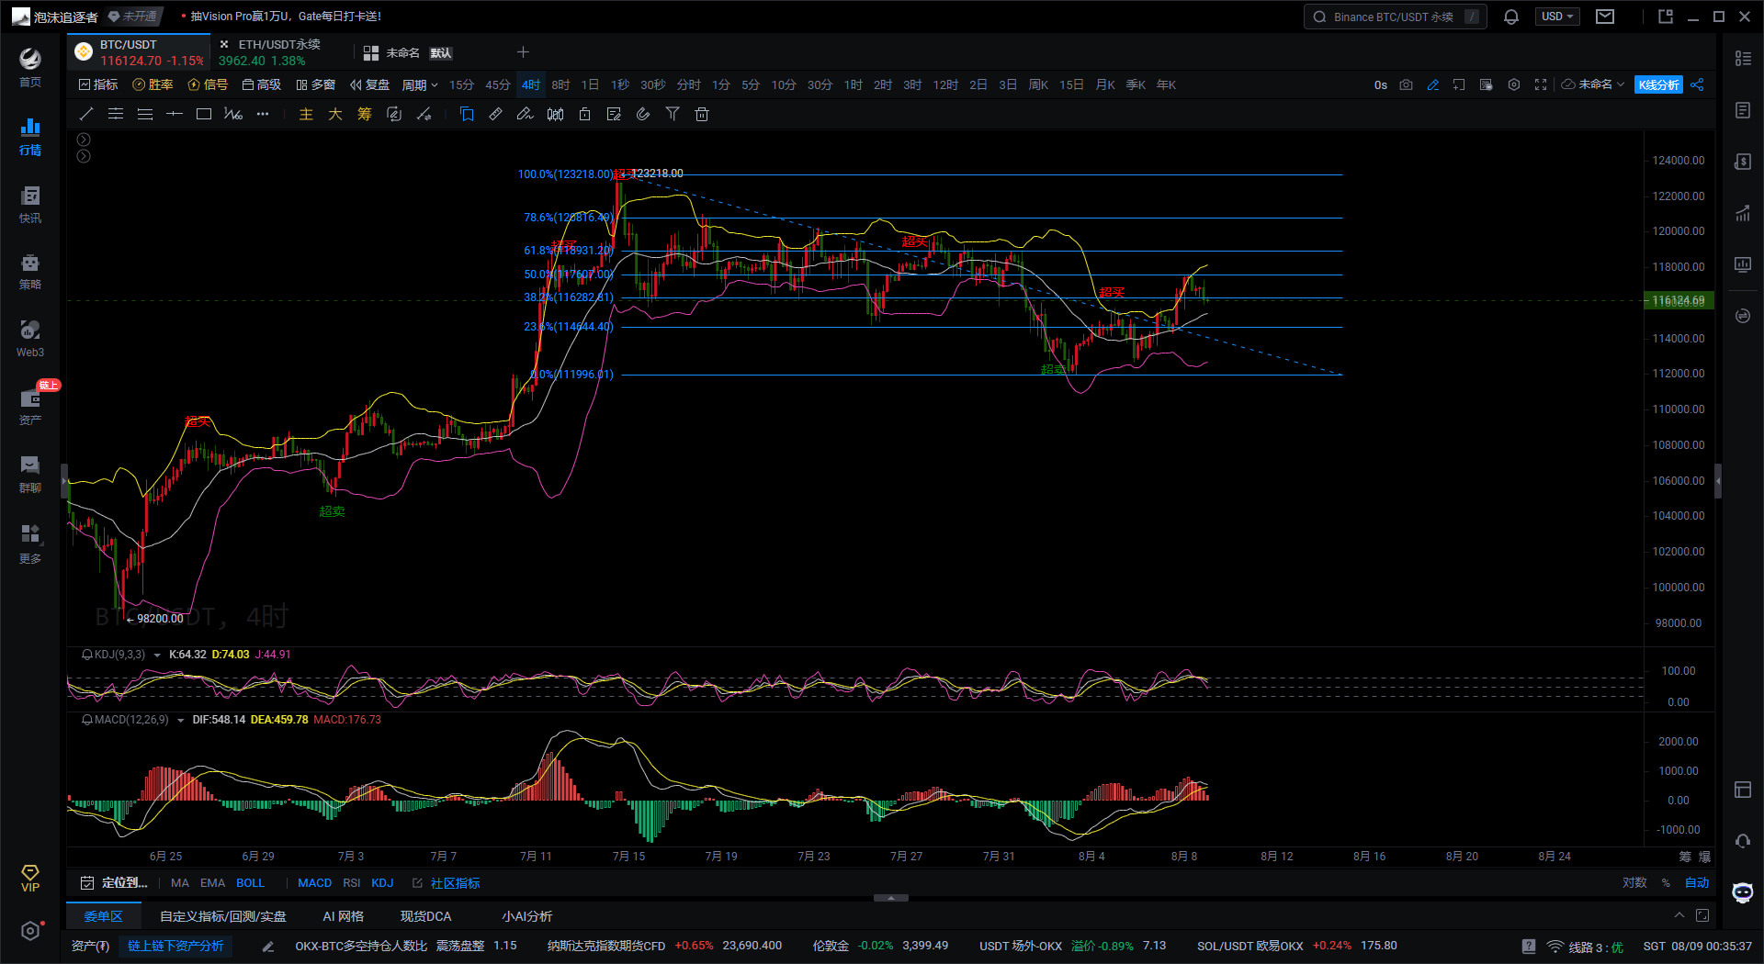This screenshot has width=1764, height=964.
Task: Take a chart screenshot with camera icon
Action: tap(1406, 84)
